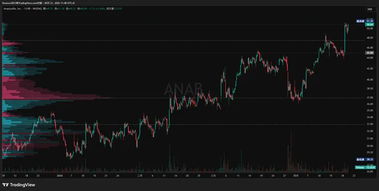Click the 33.00 price axis label
379x191 pixels.
370,124
